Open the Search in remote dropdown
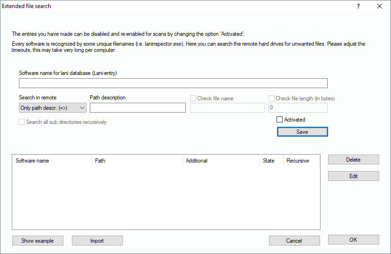 (52, 108)
